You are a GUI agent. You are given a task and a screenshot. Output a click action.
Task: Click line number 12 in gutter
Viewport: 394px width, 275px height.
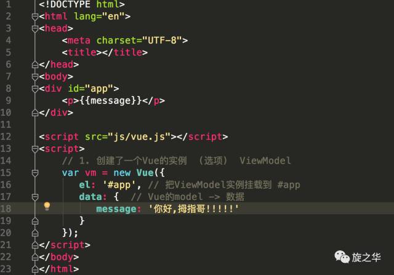pyautogui.click(x=6, y=137)
